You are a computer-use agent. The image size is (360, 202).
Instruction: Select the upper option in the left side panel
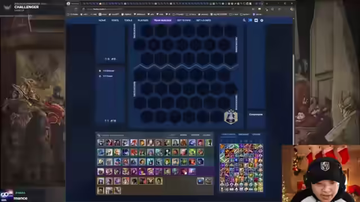[107, 71]
